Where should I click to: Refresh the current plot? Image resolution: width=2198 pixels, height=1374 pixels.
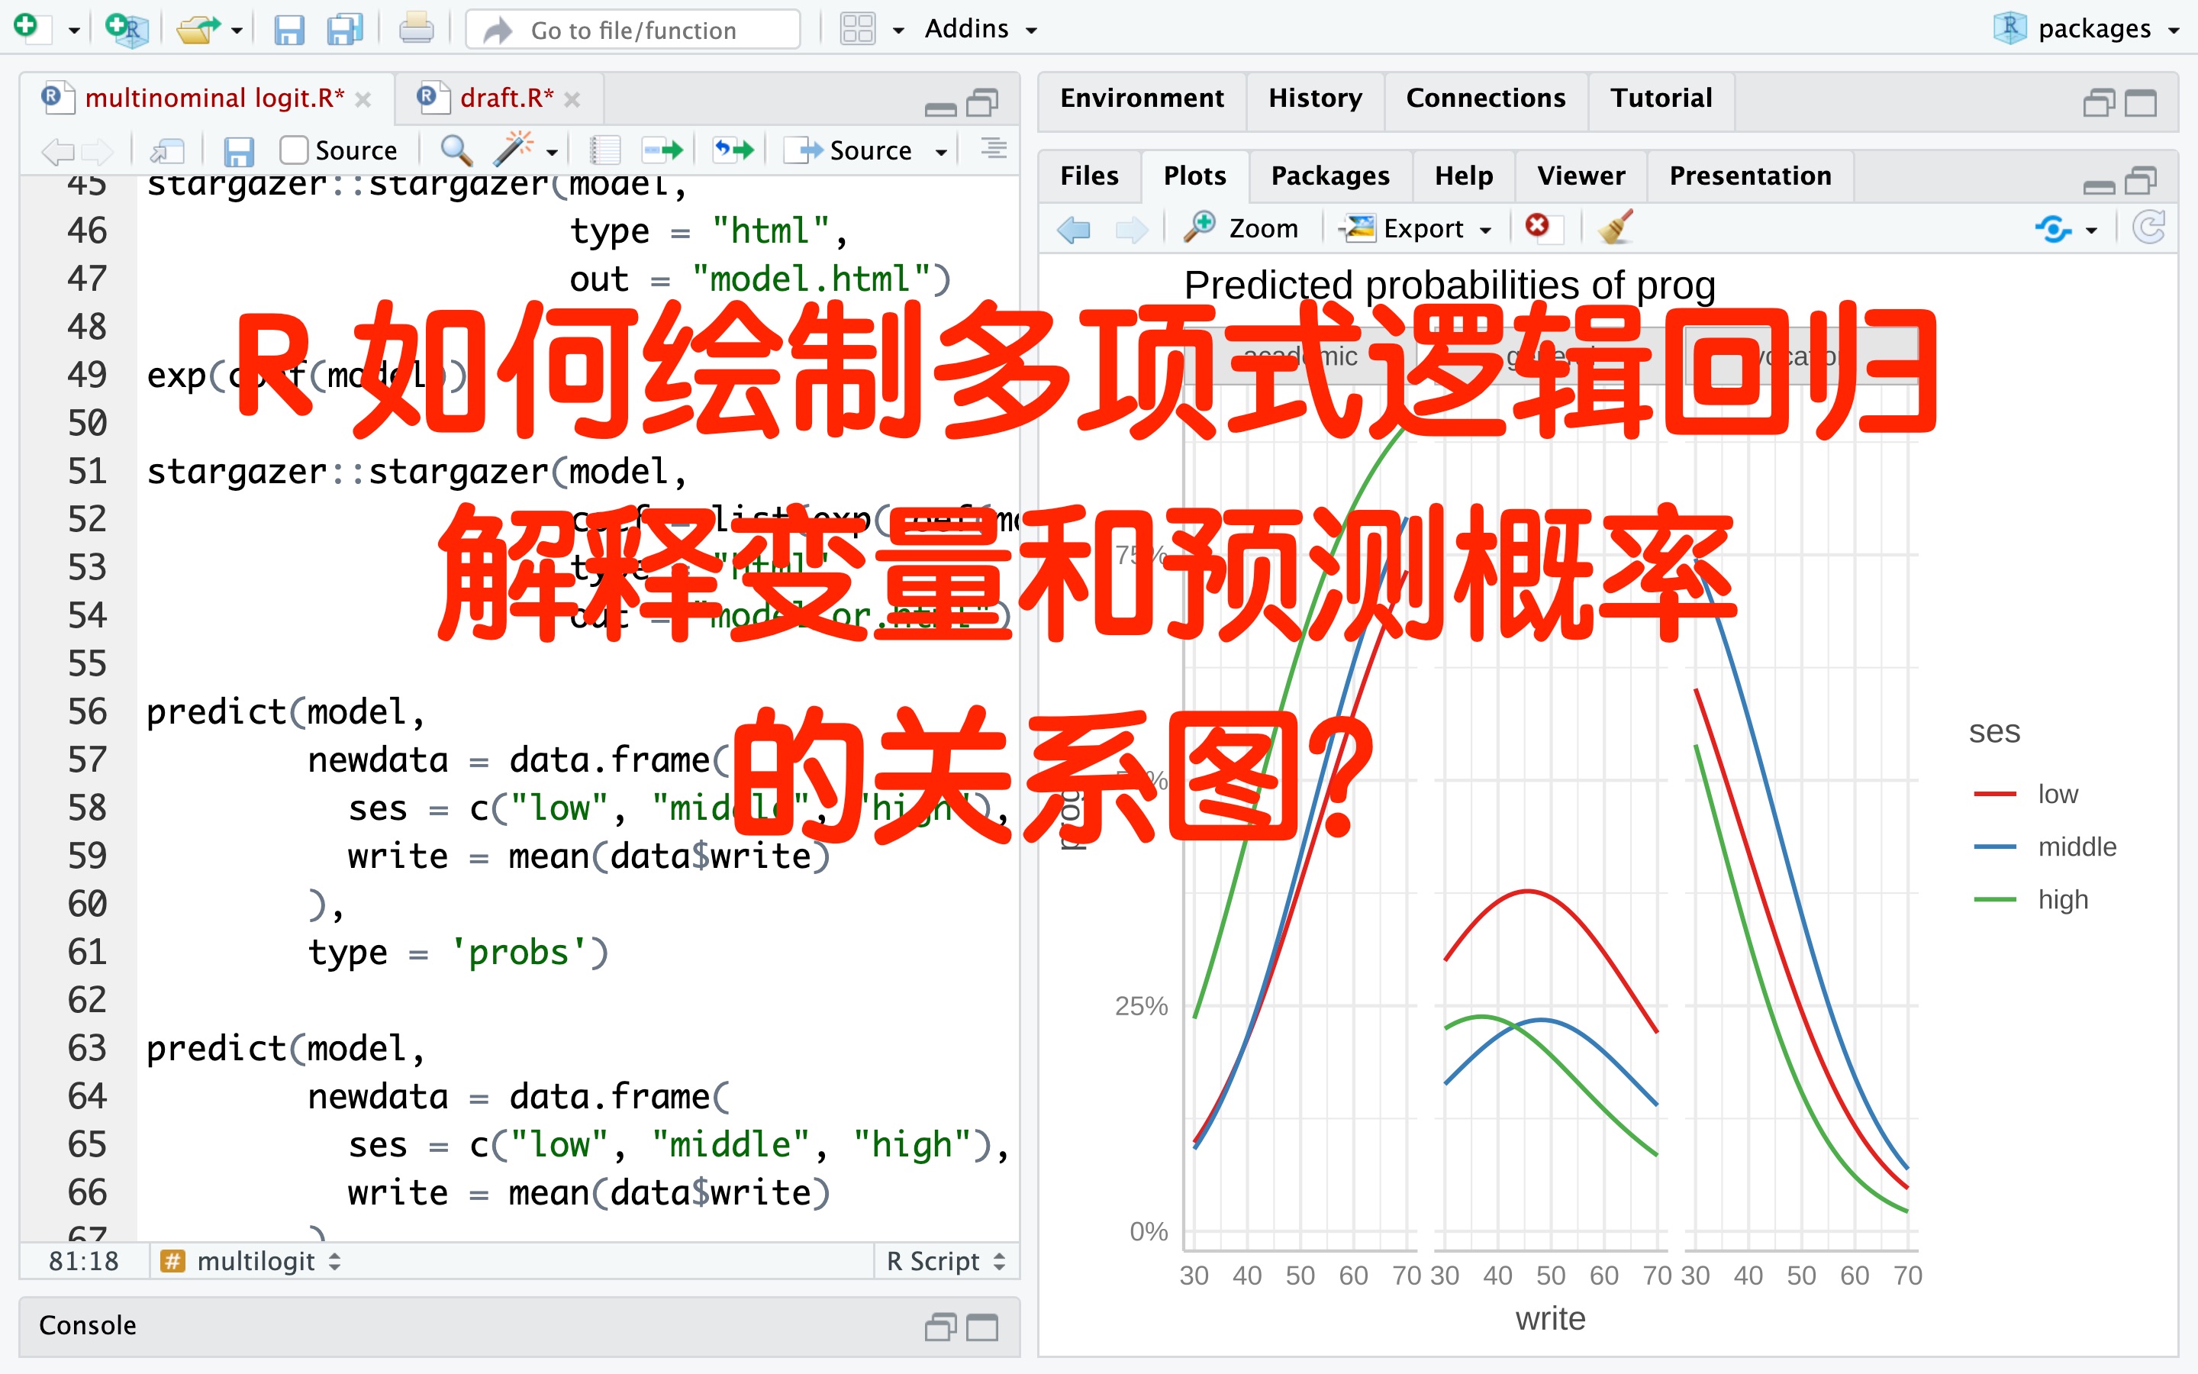[2149, 228]
